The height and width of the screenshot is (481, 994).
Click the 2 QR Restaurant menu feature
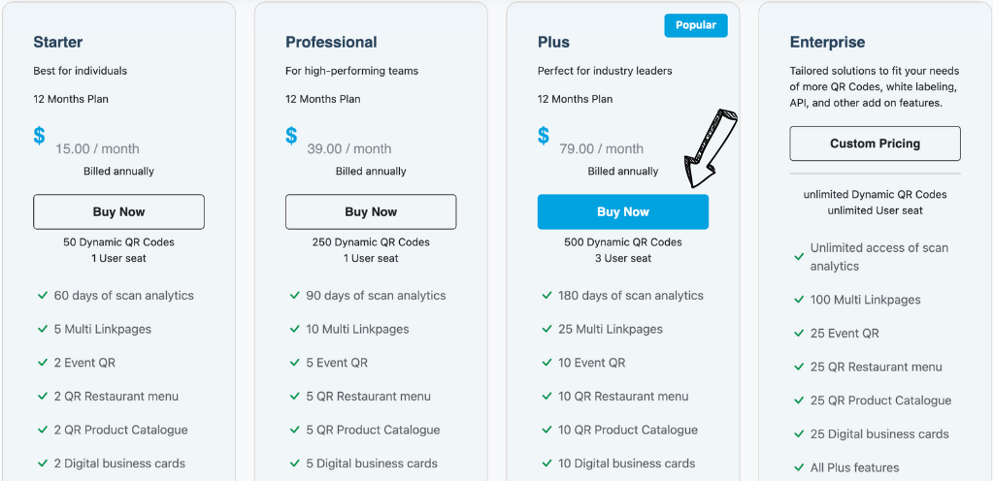(116, 397)
